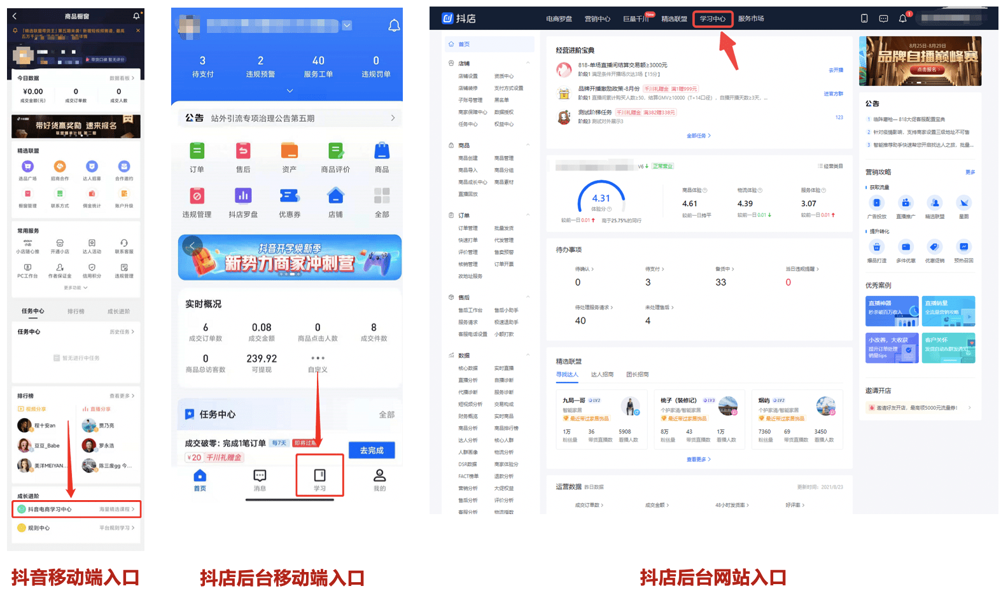
Task: Collapse the 订单 sidebar section
Action: tap(528, 215)
